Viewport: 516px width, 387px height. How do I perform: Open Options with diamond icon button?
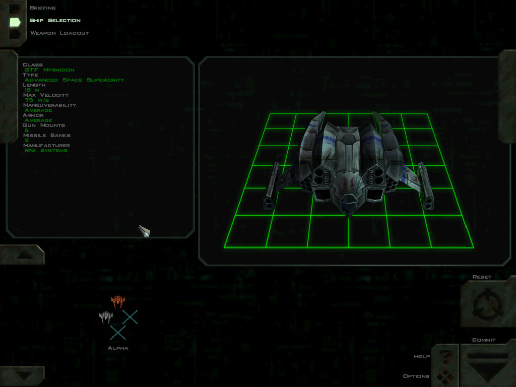tap(445, 376)
